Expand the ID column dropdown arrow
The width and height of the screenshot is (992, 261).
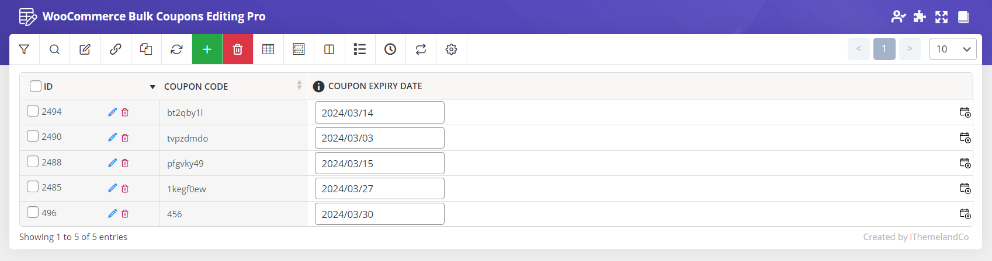pos(152,87)
